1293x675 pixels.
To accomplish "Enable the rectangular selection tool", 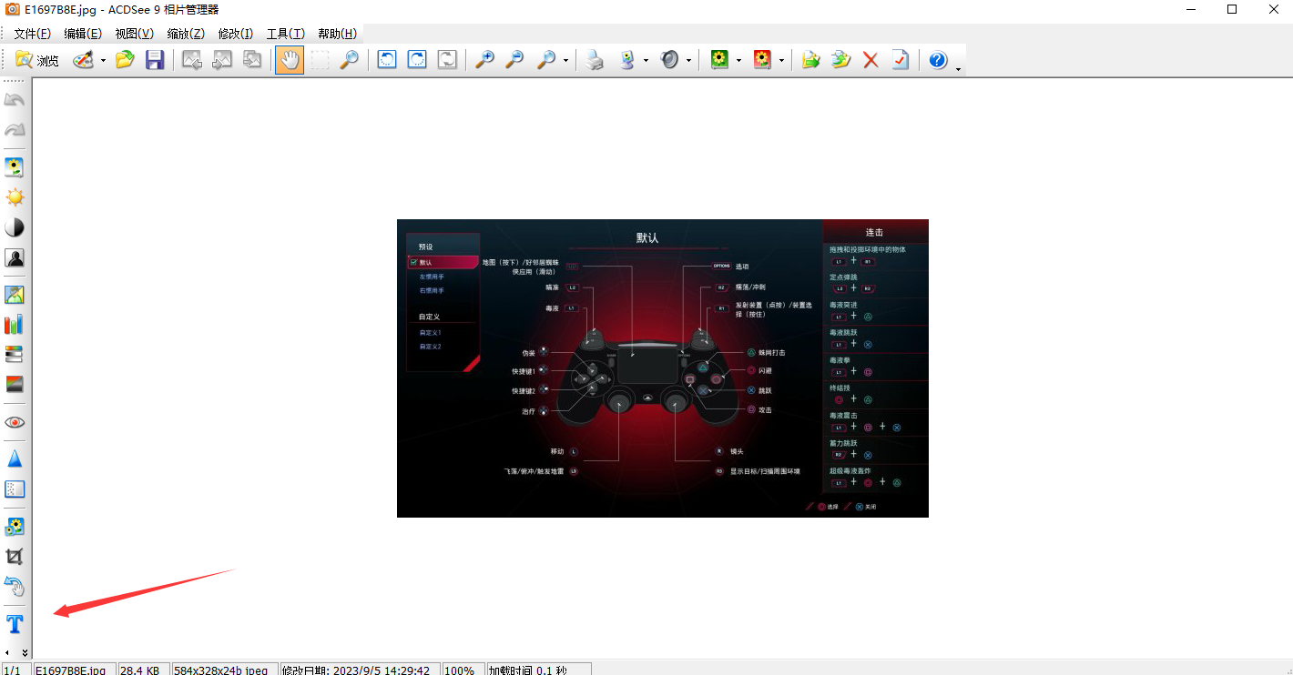I will pyautogui.click(x=319, y=59).
